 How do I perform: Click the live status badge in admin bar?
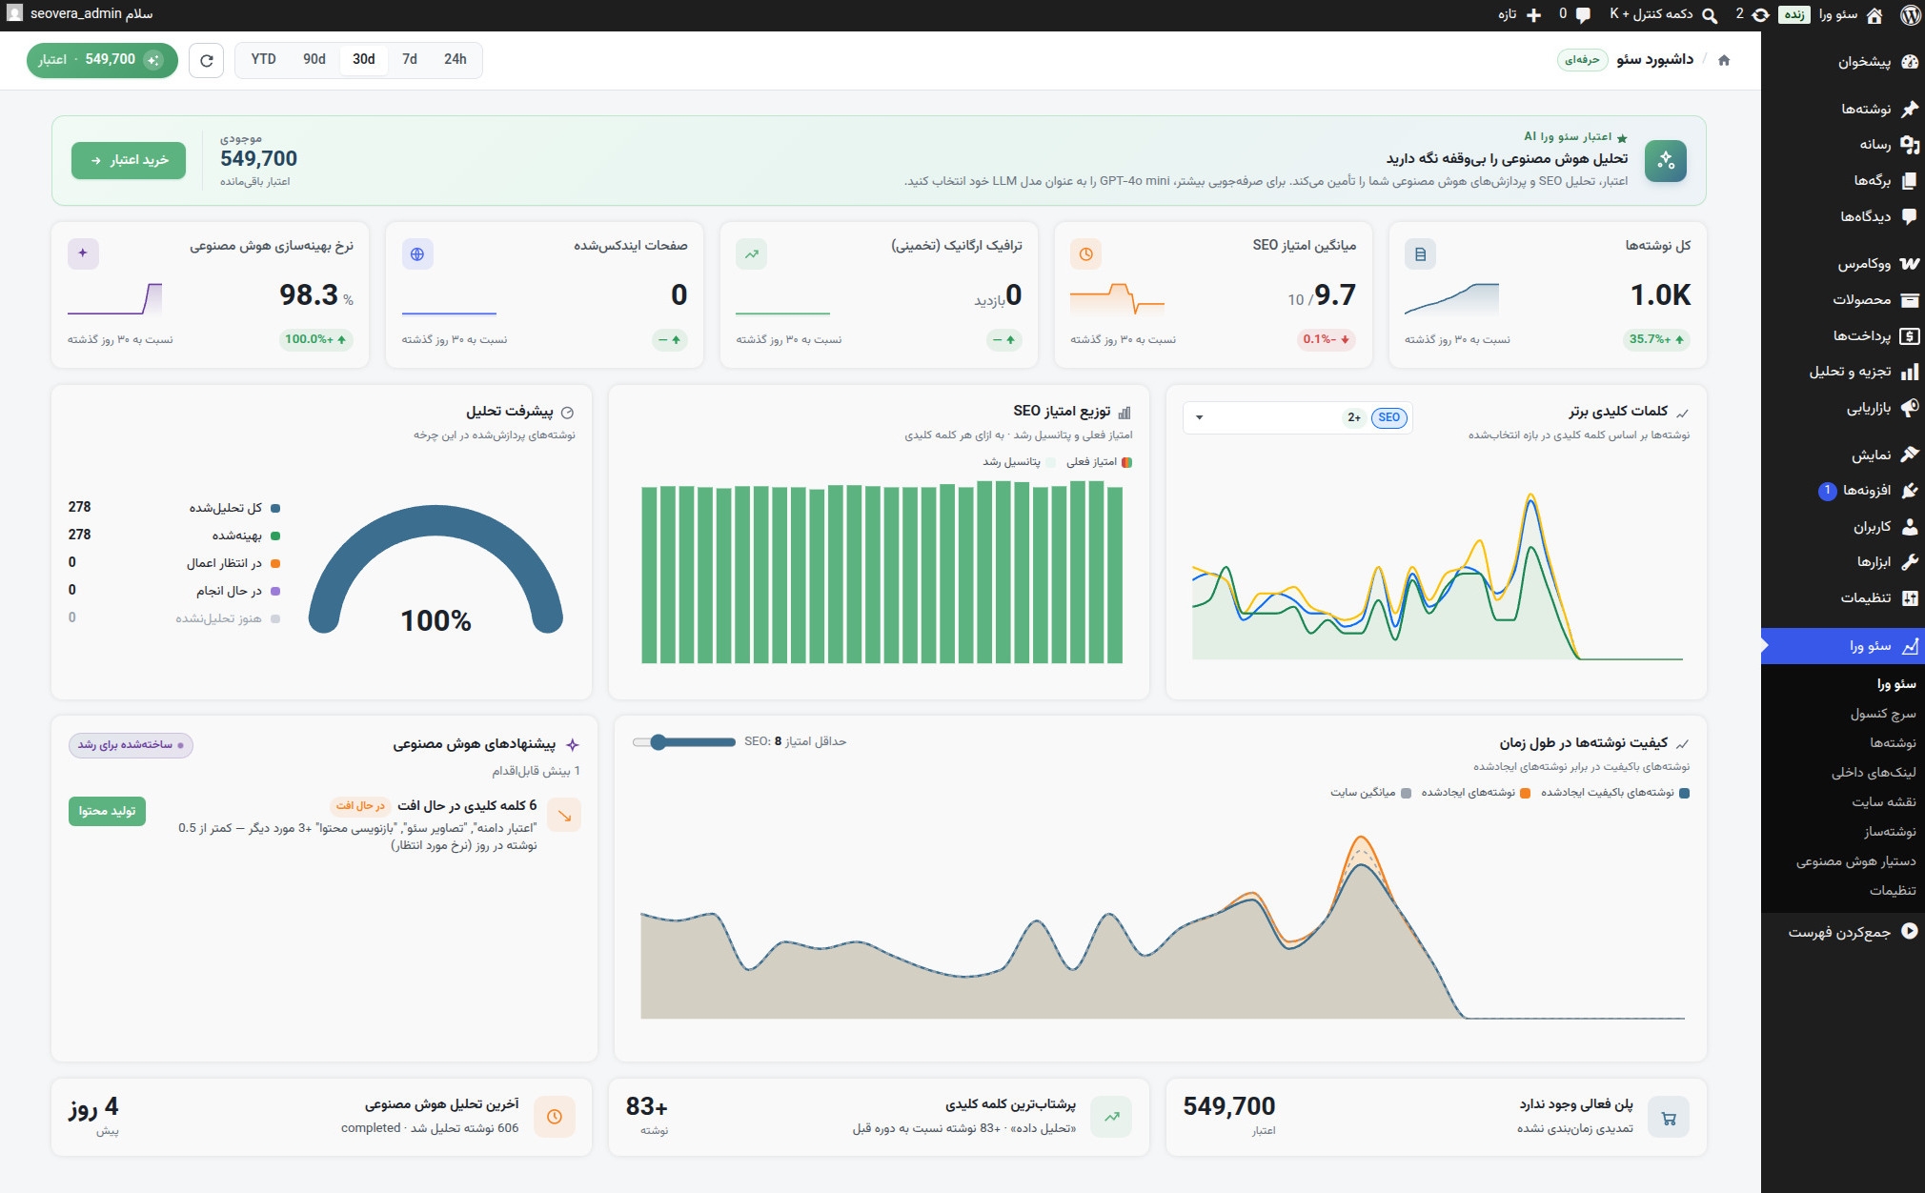pos(1794,14)
